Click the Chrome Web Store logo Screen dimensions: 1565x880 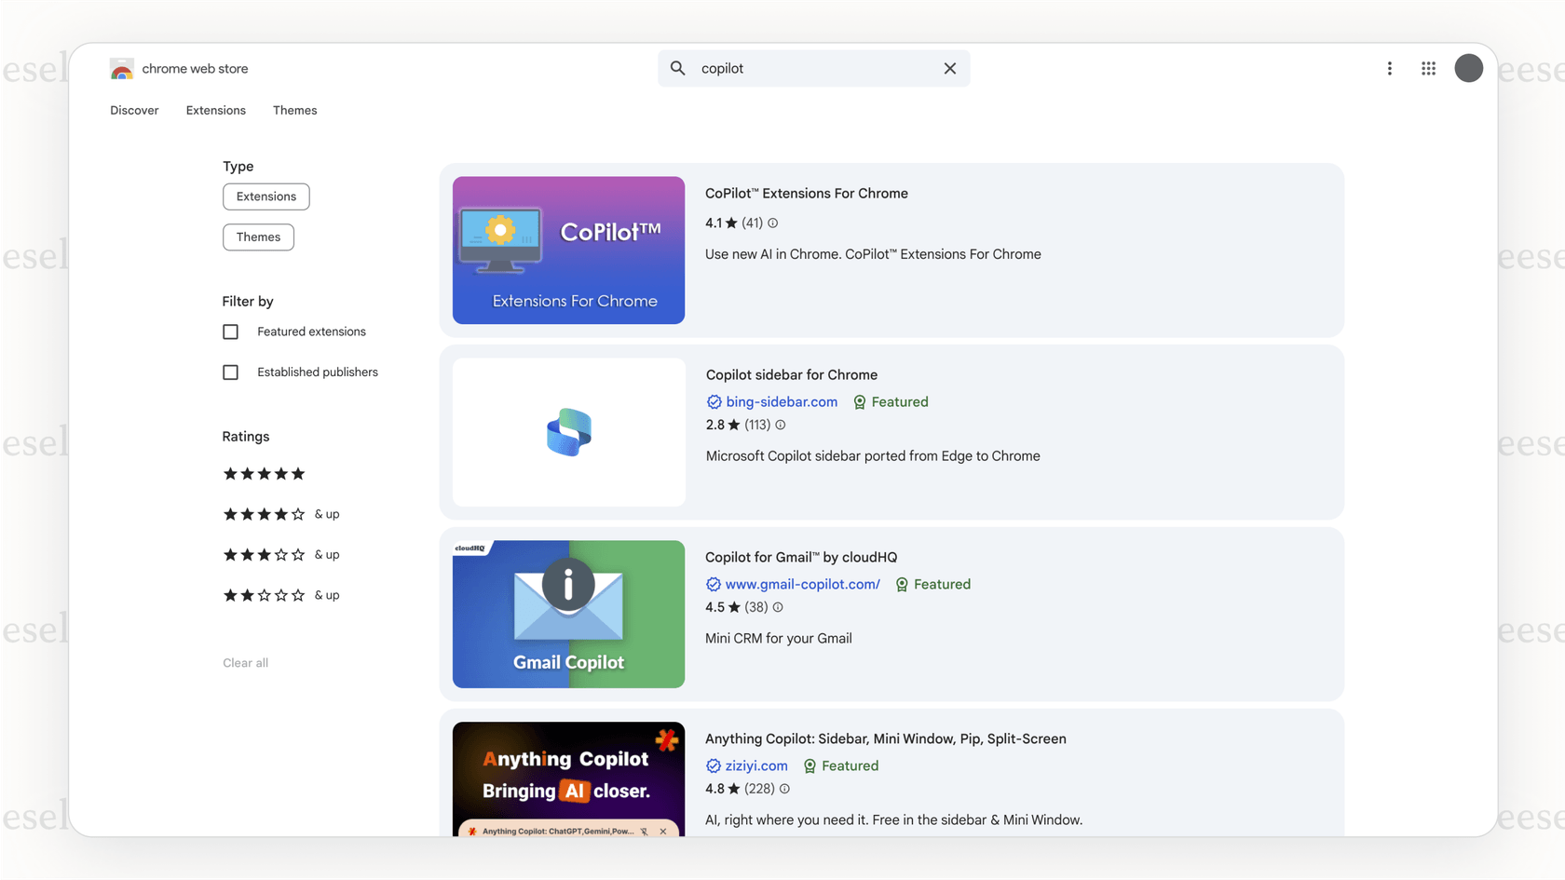coord(121,68)
